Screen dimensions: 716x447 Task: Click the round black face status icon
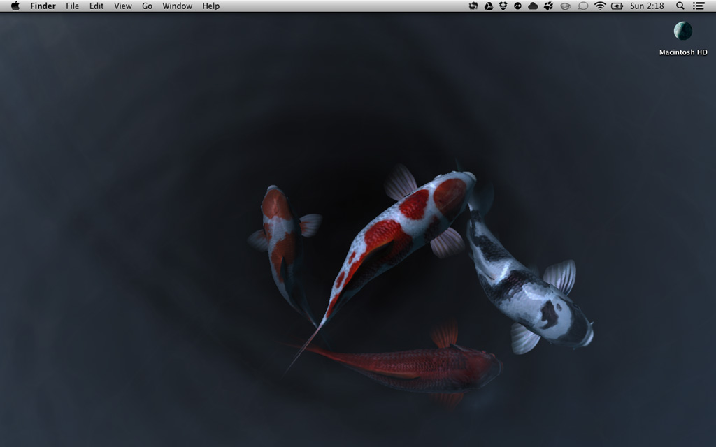point(517,6)
